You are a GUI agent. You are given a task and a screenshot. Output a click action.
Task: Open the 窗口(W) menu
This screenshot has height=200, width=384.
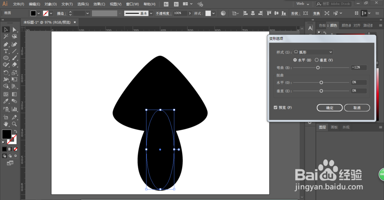(132, 4)
